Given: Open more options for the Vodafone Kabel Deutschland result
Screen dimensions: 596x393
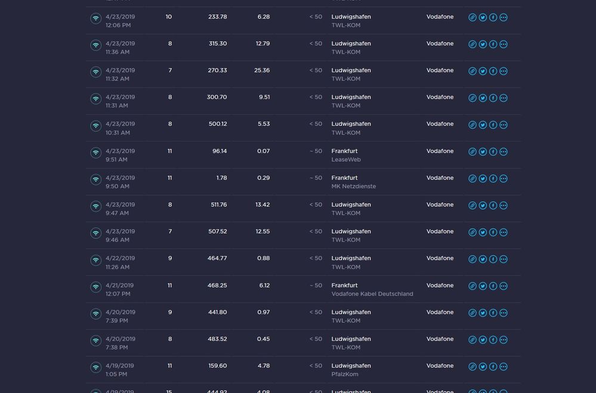Looking at the screenshot, I should 504,286.
